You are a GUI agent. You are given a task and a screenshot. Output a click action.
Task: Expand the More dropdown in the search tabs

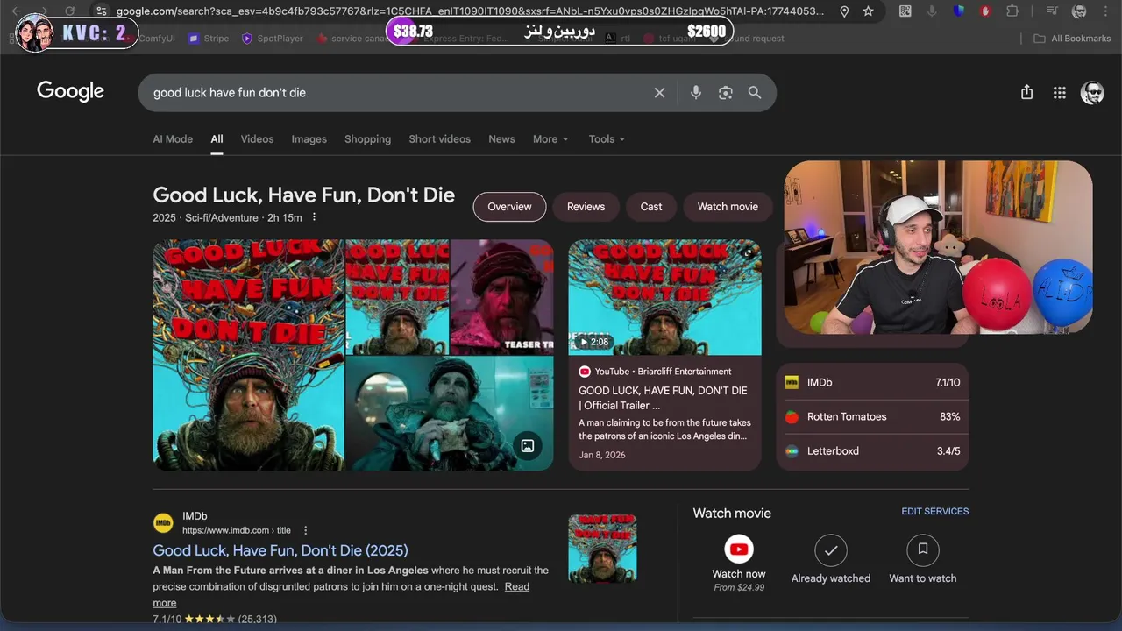click(550, 139)
